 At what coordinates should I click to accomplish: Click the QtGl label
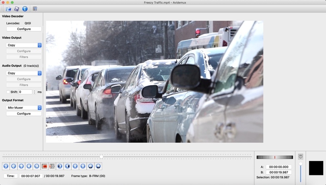tap(27, 23)
